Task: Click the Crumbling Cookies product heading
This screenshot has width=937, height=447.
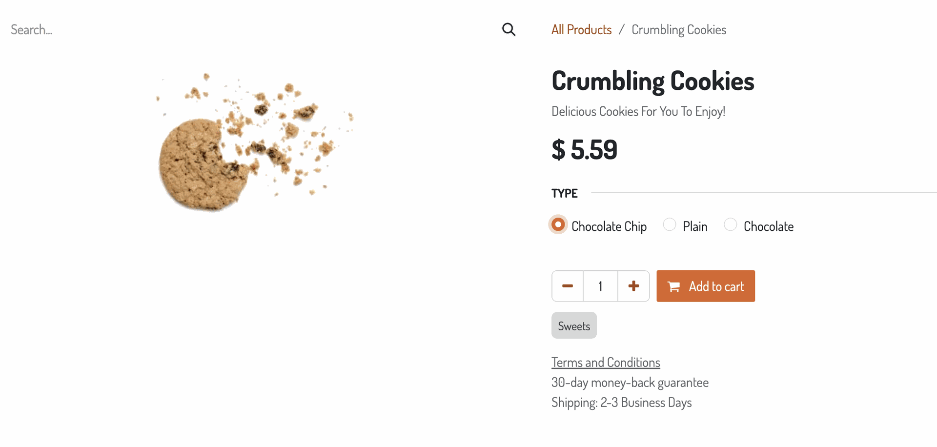Action: click(x=652, y=81)
